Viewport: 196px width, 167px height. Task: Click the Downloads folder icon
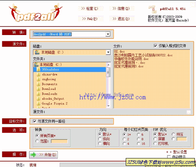click(38, 94)
